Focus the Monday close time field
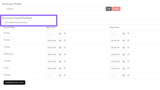Screen dimensions: 160x90 [x=118, y=40]
